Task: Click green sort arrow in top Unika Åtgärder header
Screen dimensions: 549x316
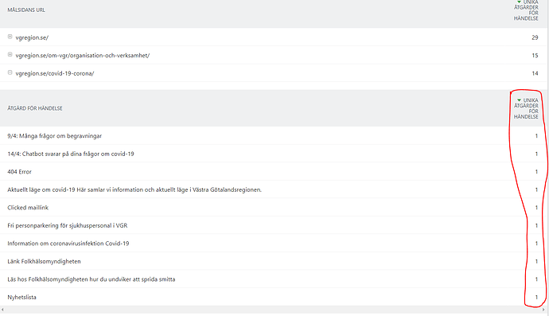Action: [519, 2]
